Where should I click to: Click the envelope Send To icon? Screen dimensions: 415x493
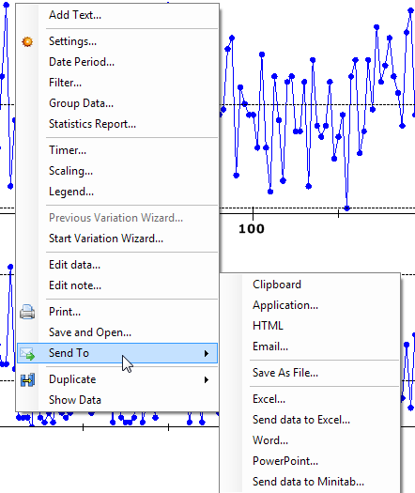(27, 353)
